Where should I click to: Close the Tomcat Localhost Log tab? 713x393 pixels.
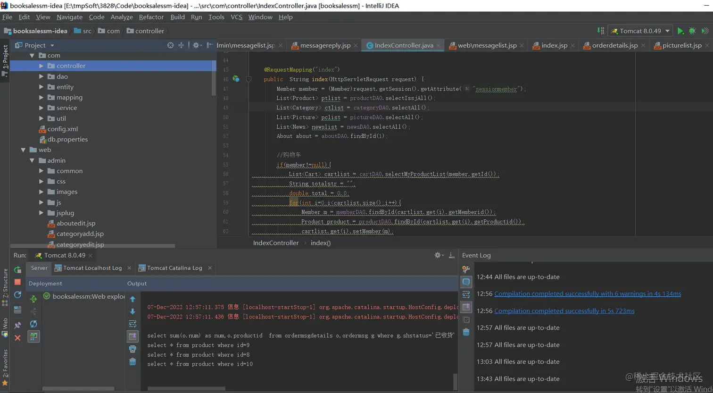pyautogui.click(x=129, y=268)
